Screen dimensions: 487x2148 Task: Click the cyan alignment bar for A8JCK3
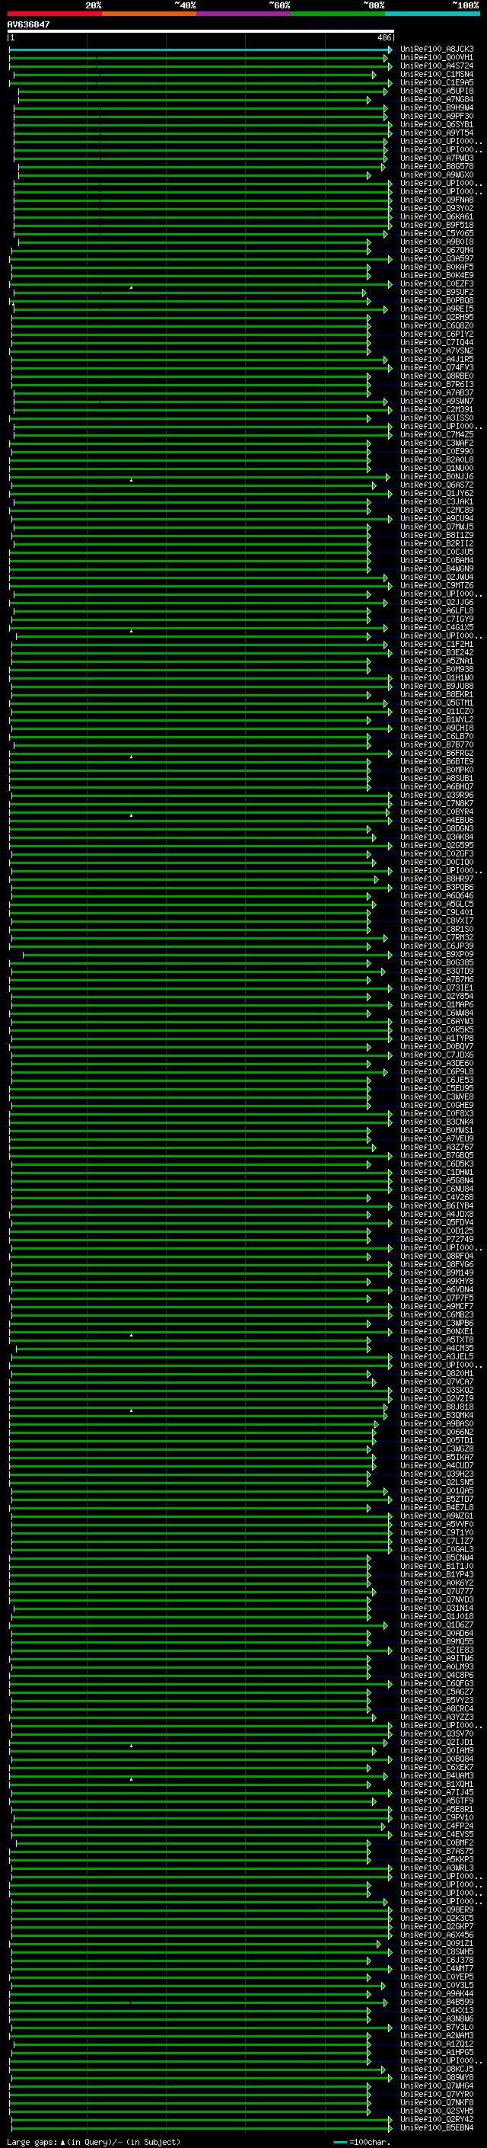pyautogui.click(x=201, y=50)
